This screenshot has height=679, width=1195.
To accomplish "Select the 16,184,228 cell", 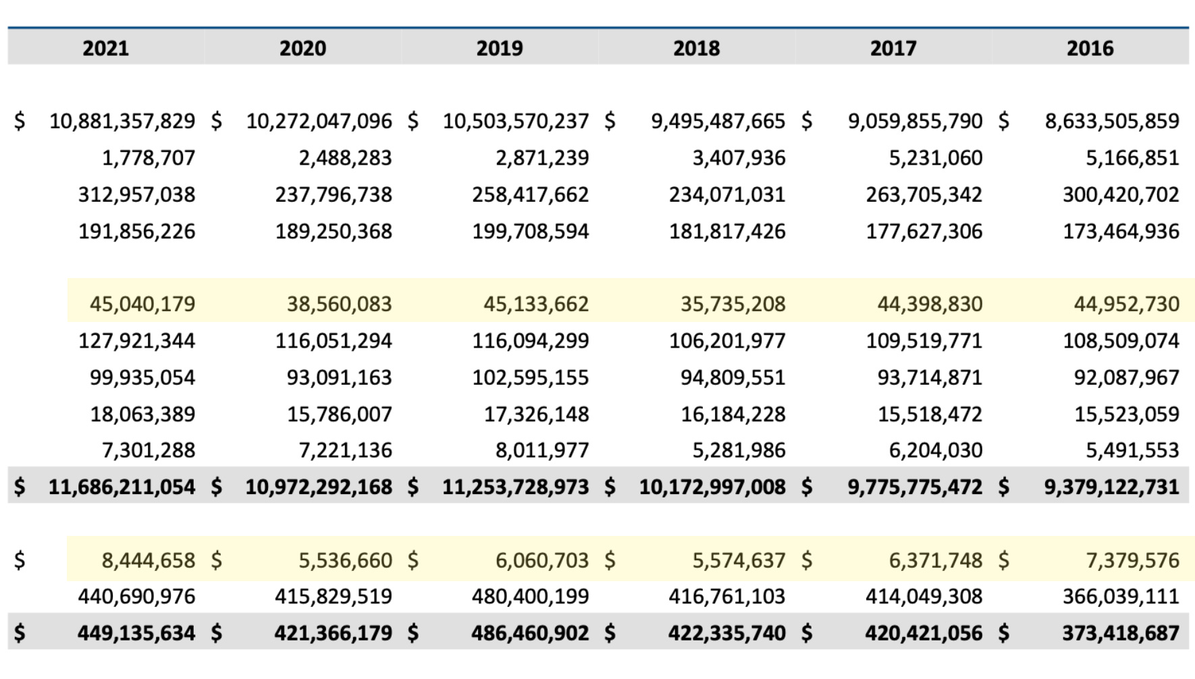I will pos(733,414).
